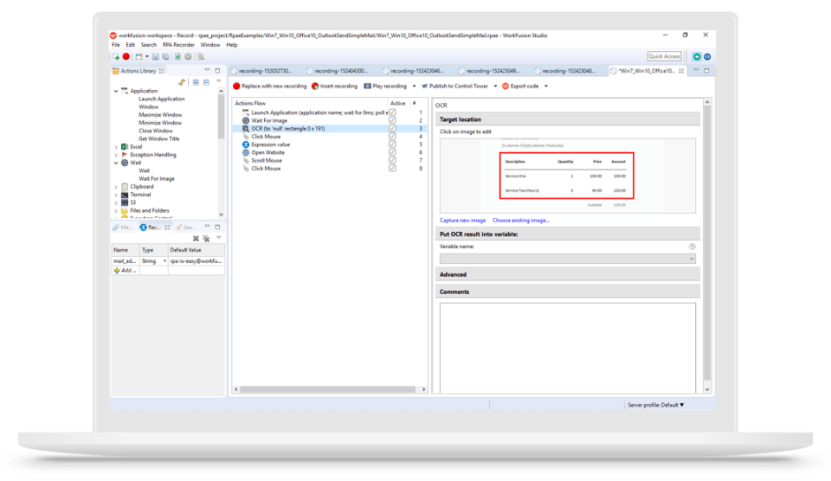Select Open Website action in flow
This screenshot has width=831, height=481.
(267, 152)
